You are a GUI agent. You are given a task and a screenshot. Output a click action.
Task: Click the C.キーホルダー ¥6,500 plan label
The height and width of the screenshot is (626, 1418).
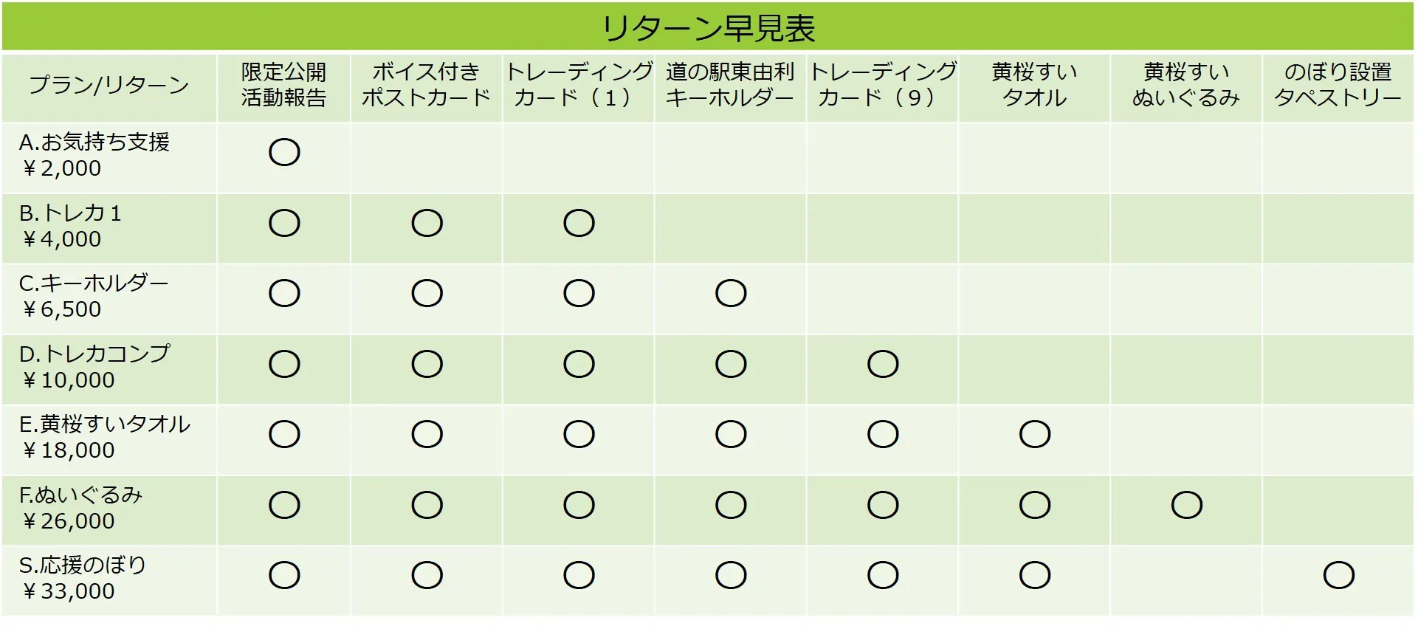pos(94,296)
